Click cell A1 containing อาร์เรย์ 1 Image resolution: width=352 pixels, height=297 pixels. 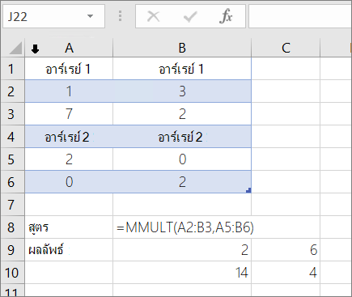(69, 69)
